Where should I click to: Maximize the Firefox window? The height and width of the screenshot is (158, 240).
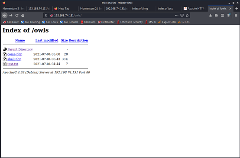(233, 3)
